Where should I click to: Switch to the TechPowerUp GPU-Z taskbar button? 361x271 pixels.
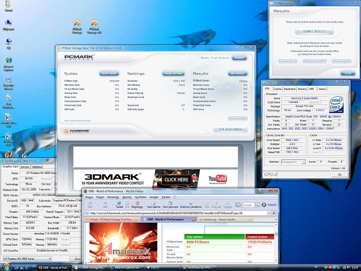[198, 267]
